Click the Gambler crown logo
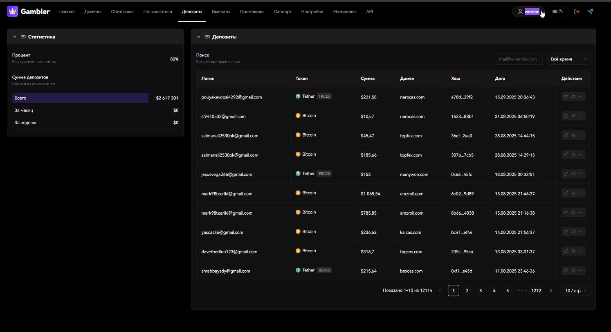Viewport: 611px width, 332px height. (12, 11)
